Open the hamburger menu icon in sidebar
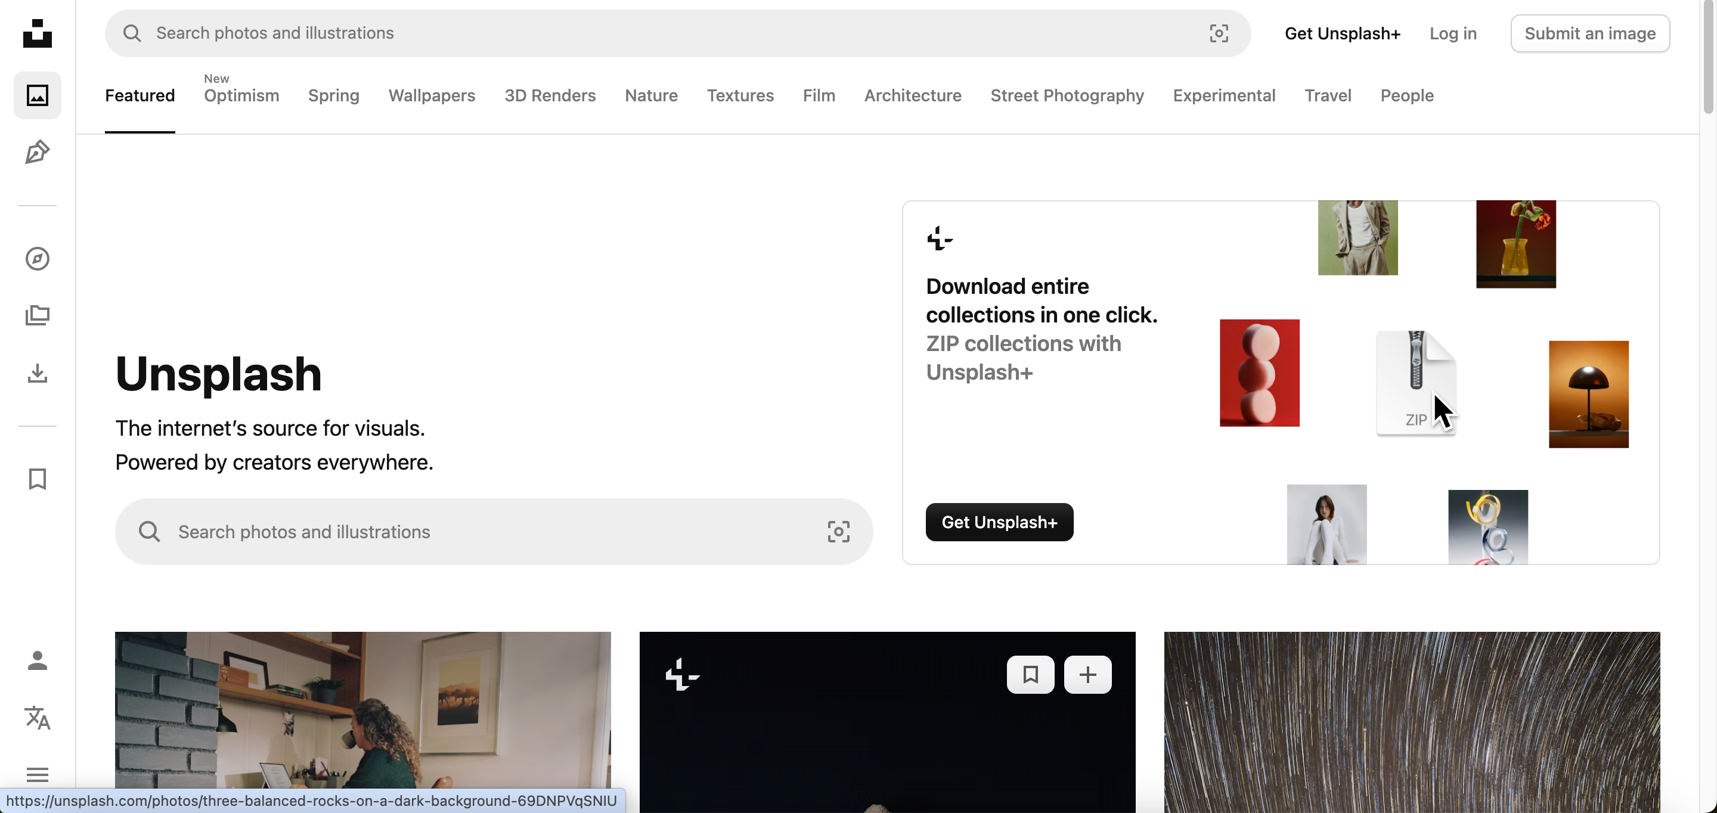 tap(38, 775)
